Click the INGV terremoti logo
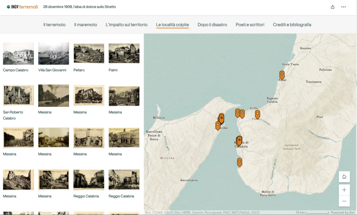The height and width of the screenshot is (215, 357). tap(22, 7)
